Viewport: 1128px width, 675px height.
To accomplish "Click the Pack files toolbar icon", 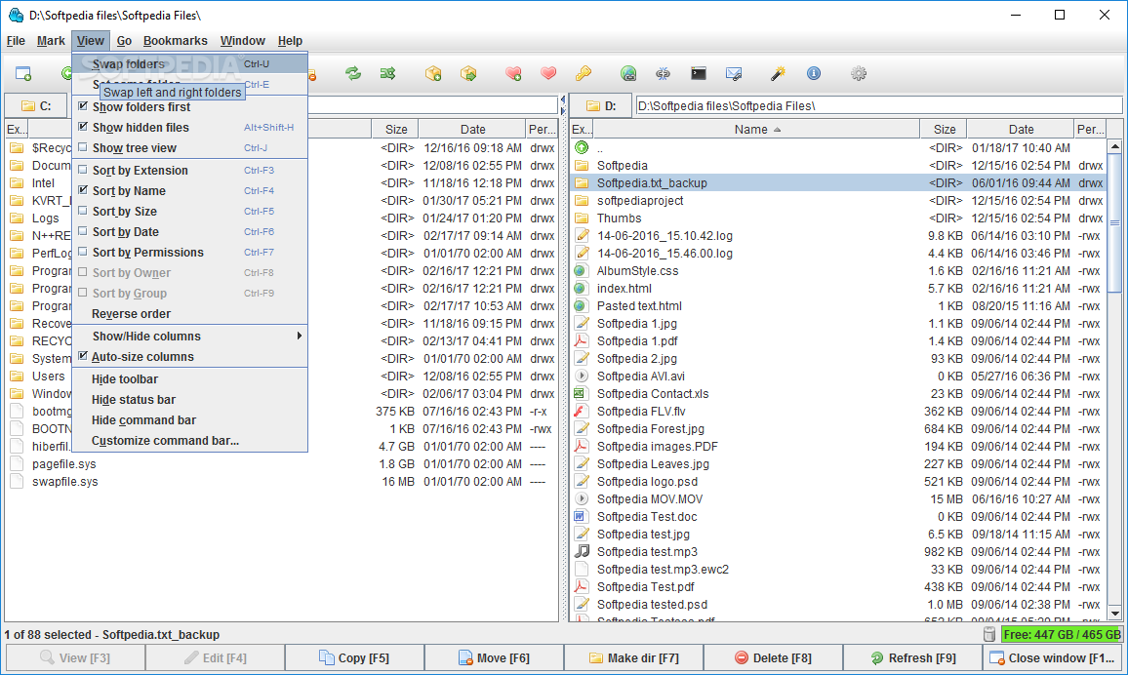I will click(x=433, y=73).
